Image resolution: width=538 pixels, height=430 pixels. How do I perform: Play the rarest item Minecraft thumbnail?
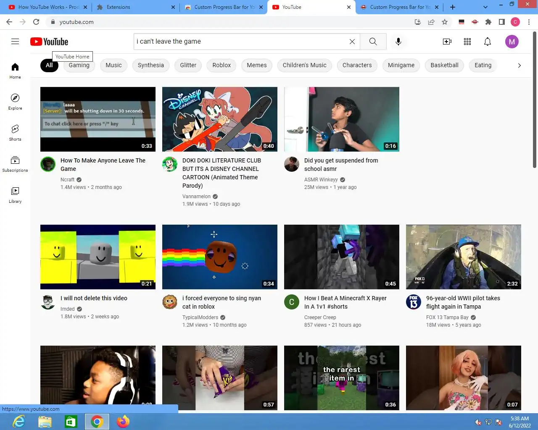342,378
